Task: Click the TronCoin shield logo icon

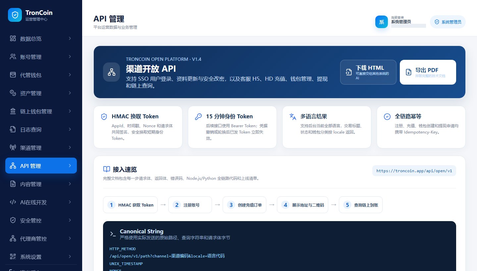Action: (15, 15)
